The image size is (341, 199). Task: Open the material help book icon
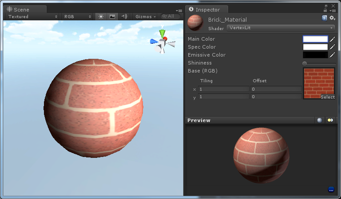tap(324, 18)
